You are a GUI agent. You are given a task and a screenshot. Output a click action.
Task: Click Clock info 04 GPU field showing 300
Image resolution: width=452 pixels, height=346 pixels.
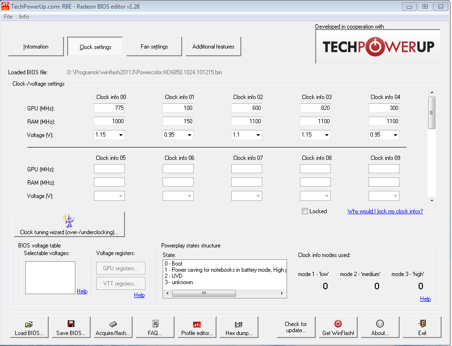click(x=384, y=108)
